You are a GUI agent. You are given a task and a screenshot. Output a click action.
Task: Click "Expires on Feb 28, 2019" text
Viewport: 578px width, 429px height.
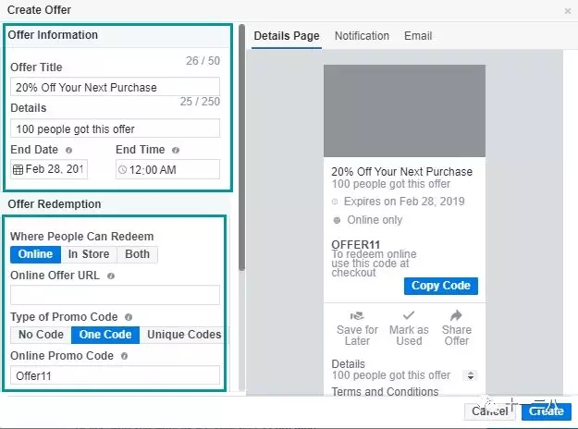point(404,202)
